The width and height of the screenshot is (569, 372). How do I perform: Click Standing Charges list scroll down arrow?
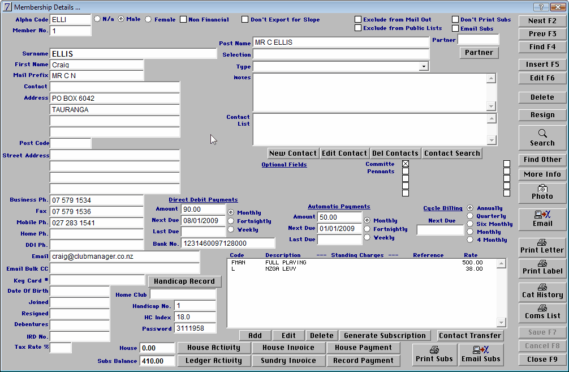click(x=501, y=322)
